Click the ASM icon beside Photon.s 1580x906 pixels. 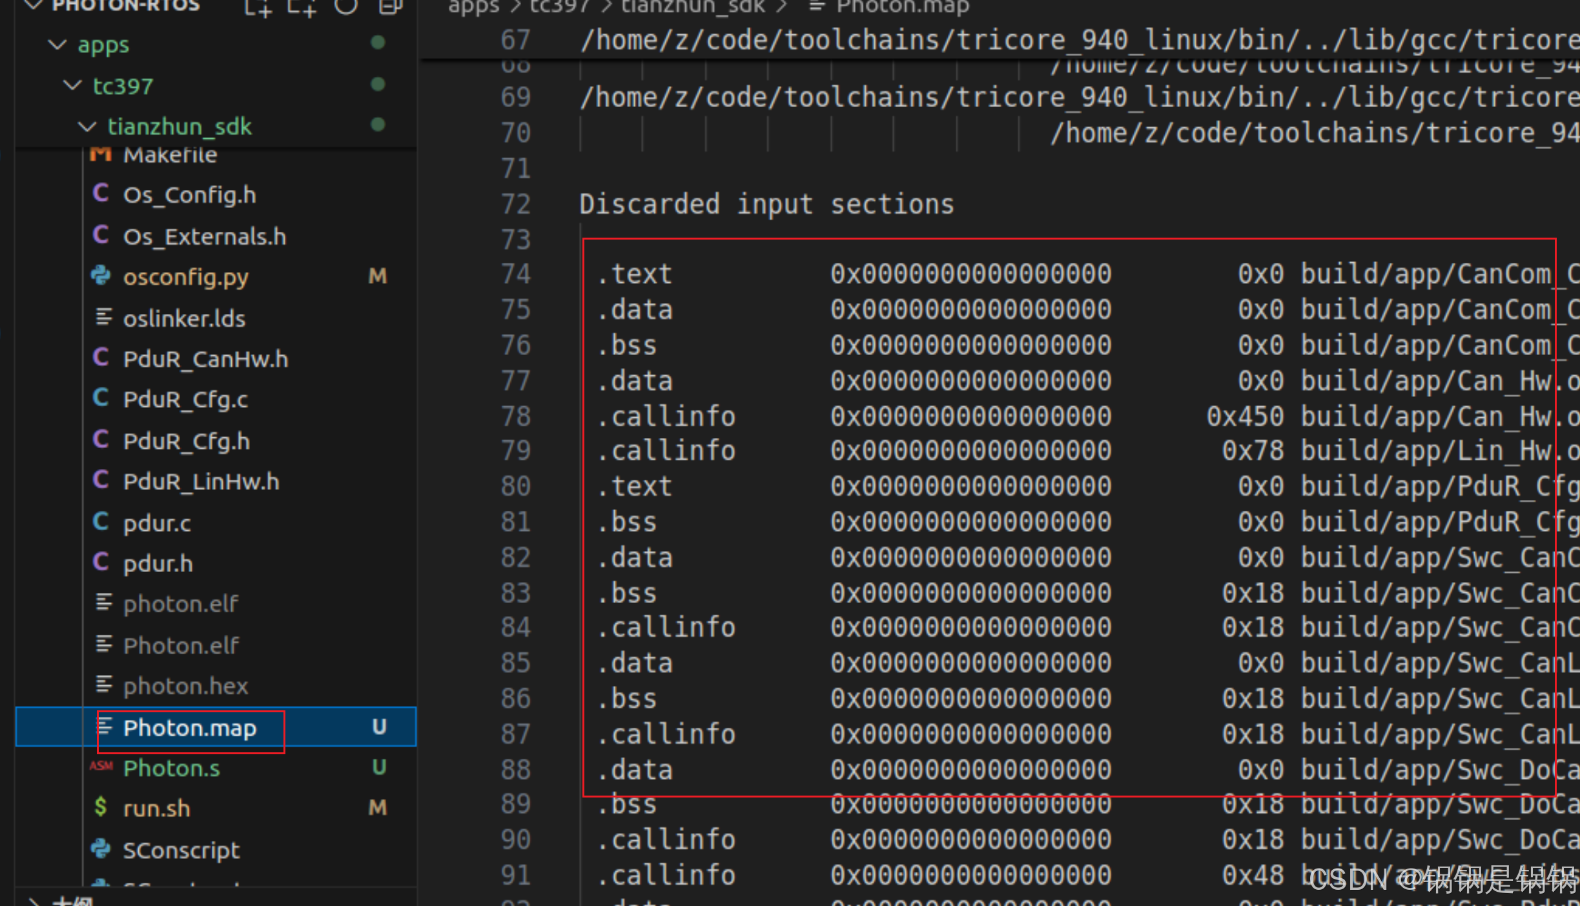pos(101,767)
